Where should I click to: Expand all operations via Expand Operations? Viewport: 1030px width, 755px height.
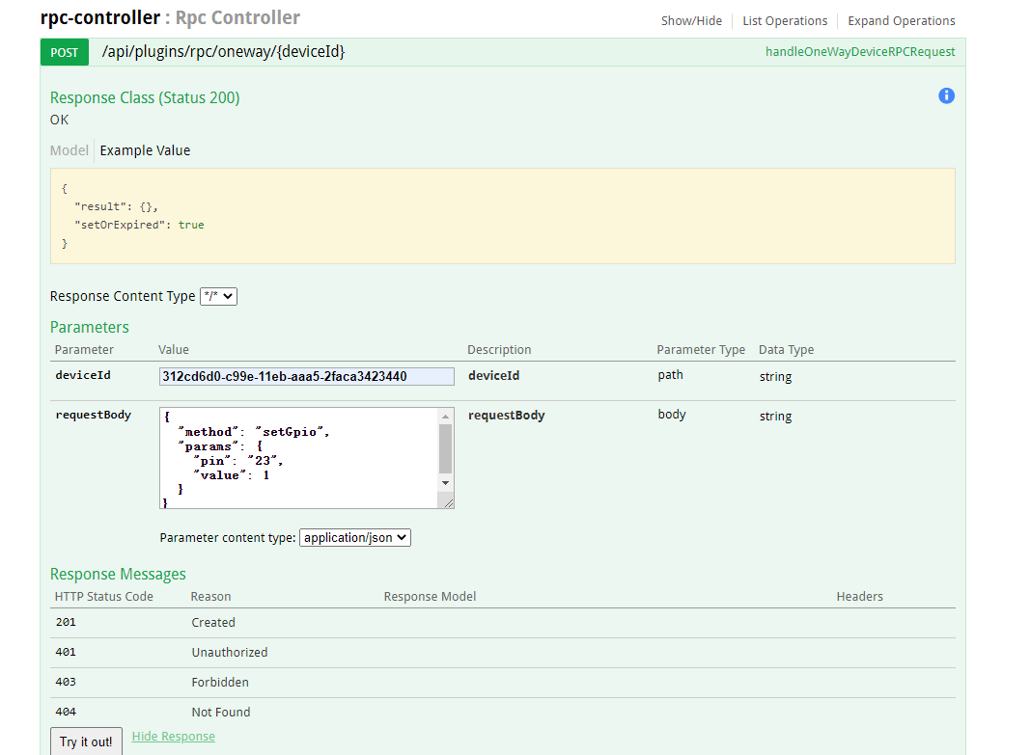[901, 20]
